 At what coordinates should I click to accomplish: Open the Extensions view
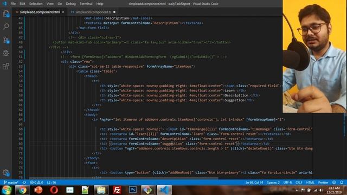(x=6, y=66)
